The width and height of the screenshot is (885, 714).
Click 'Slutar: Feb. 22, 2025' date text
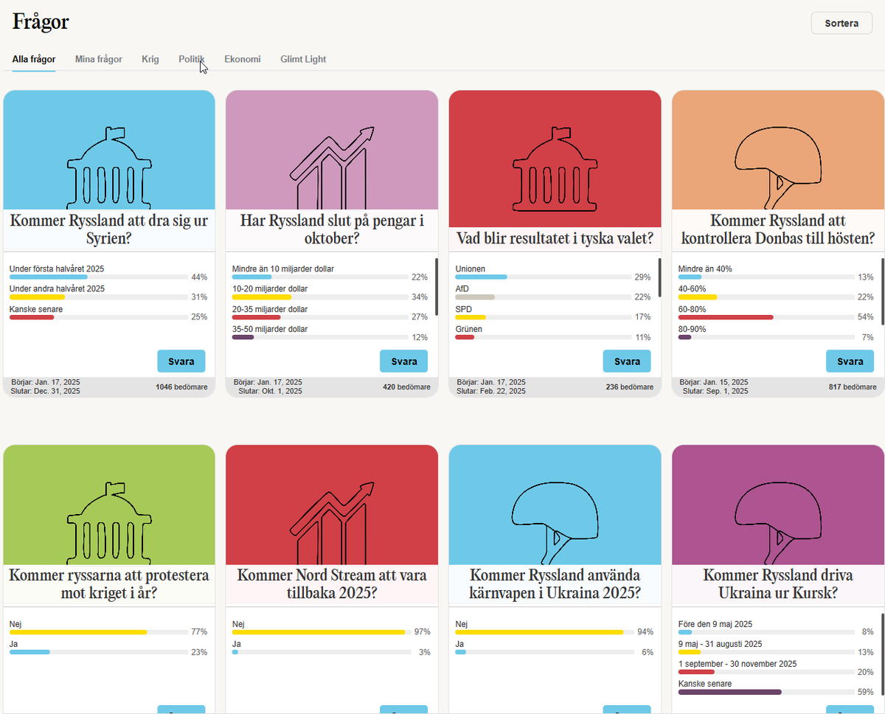(x=491, y=391)
